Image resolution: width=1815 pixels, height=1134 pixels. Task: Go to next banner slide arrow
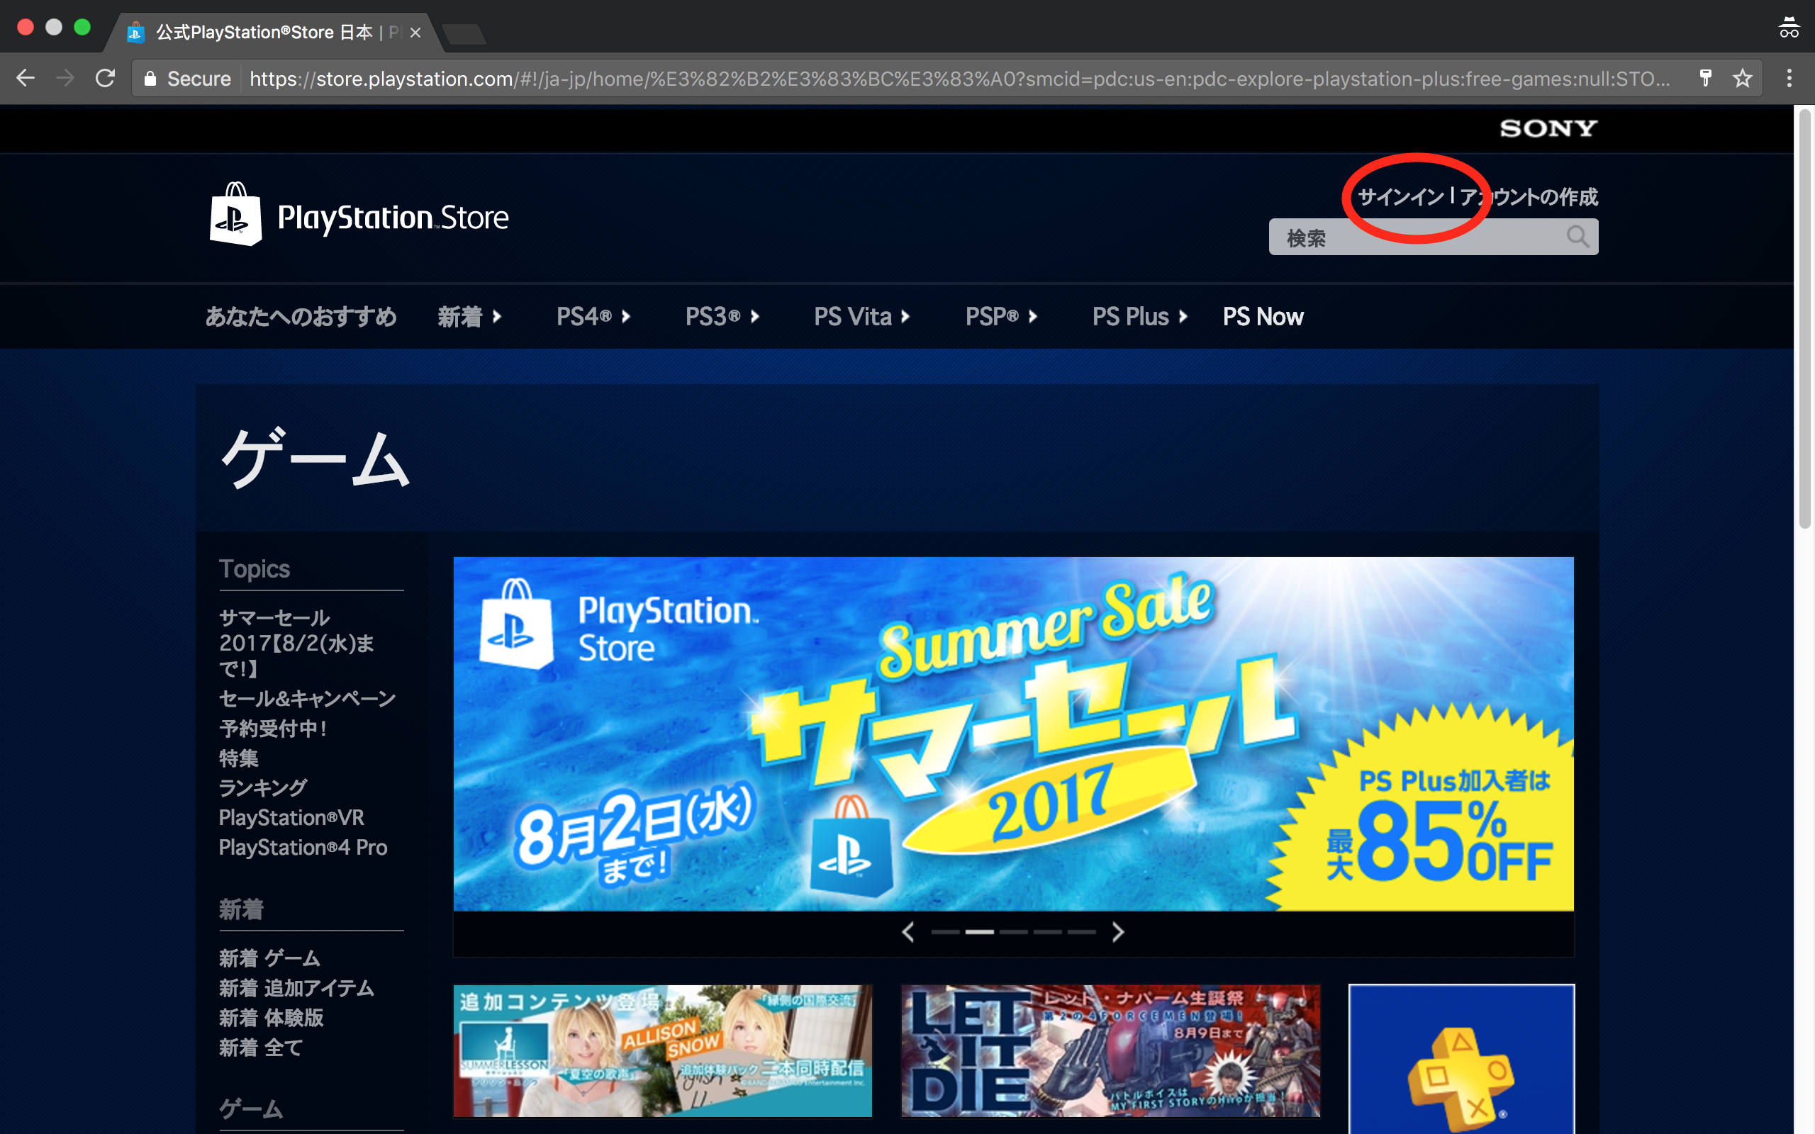tap(1117, 931)
